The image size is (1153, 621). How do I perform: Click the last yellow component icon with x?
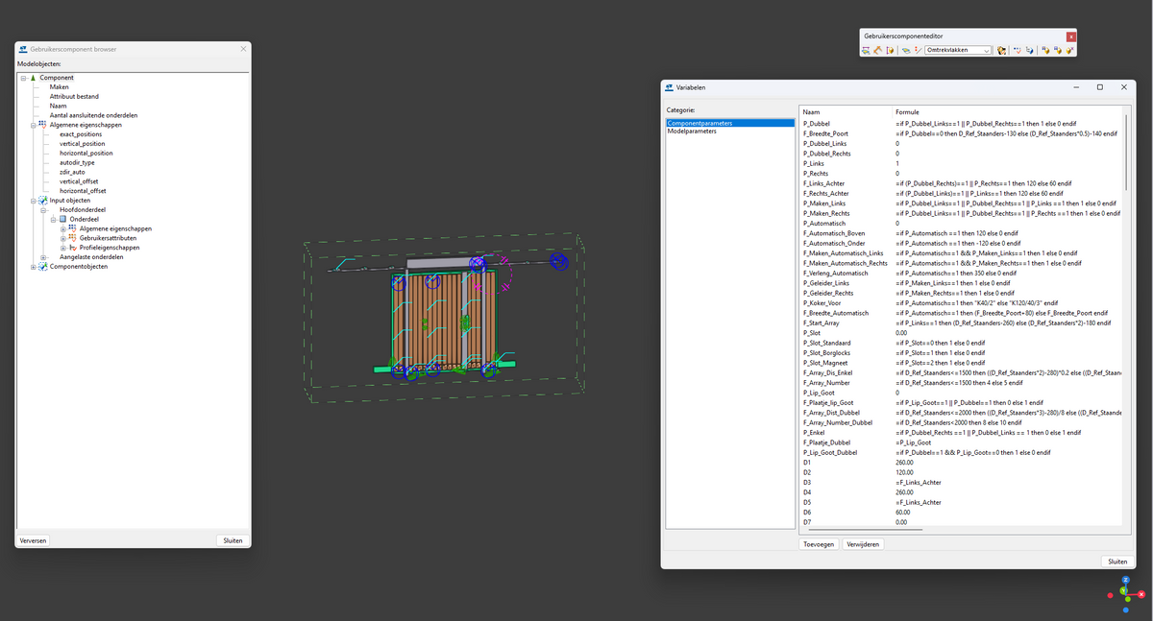pyautogui.click(x=1069, y=50)
